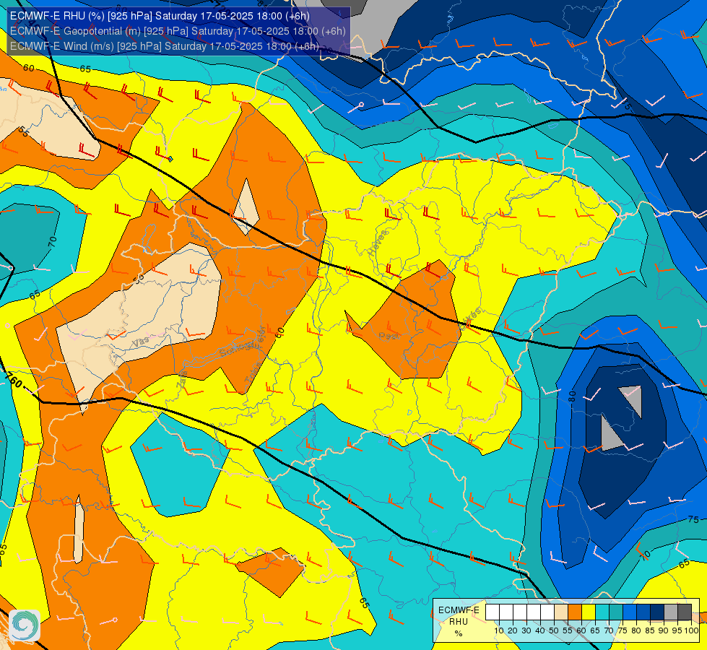Pick the dark gray 95-100 legend swatch
707x650 pixels.
click(685, 612)
